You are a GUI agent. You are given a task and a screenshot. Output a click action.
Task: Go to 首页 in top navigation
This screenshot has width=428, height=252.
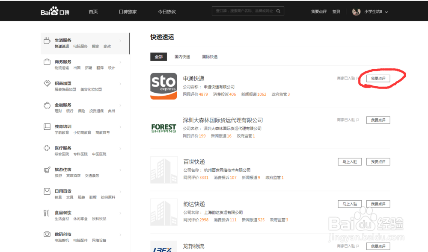pyautogui.click(x=93, y=12)
